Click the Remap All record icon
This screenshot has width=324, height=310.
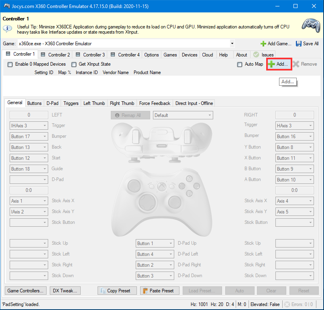point(117,115)
